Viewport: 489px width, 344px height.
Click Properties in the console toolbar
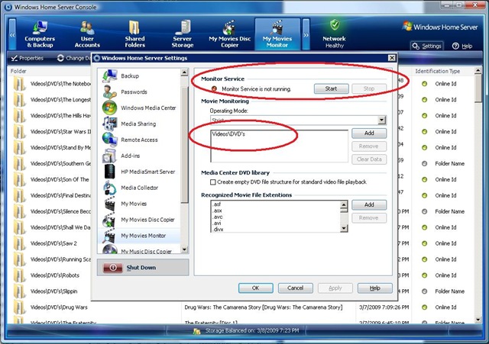click(x=28, y=58)
